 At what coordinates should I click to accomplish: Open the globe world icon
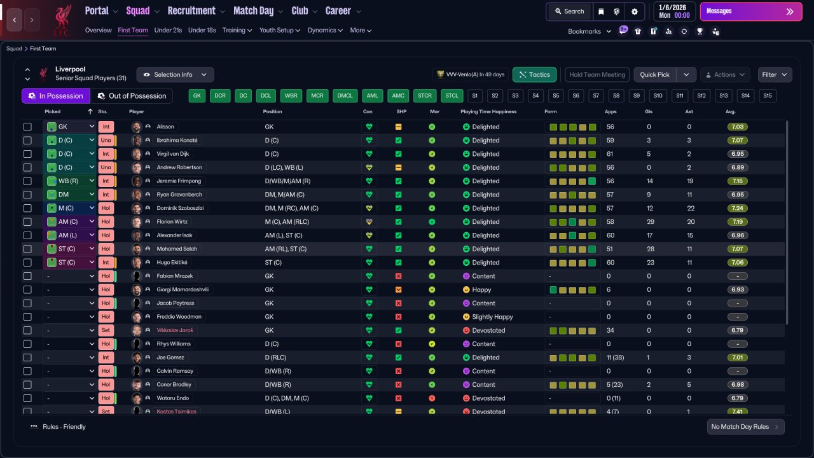point(617,11)
